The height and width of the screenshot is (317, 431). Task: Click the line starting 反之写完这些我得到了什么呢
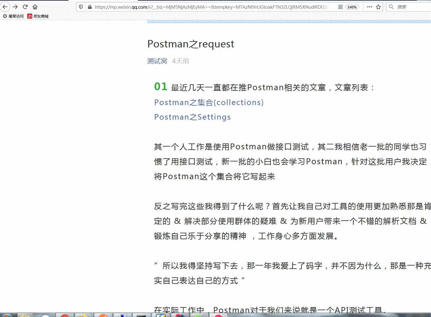coord(292,206)
